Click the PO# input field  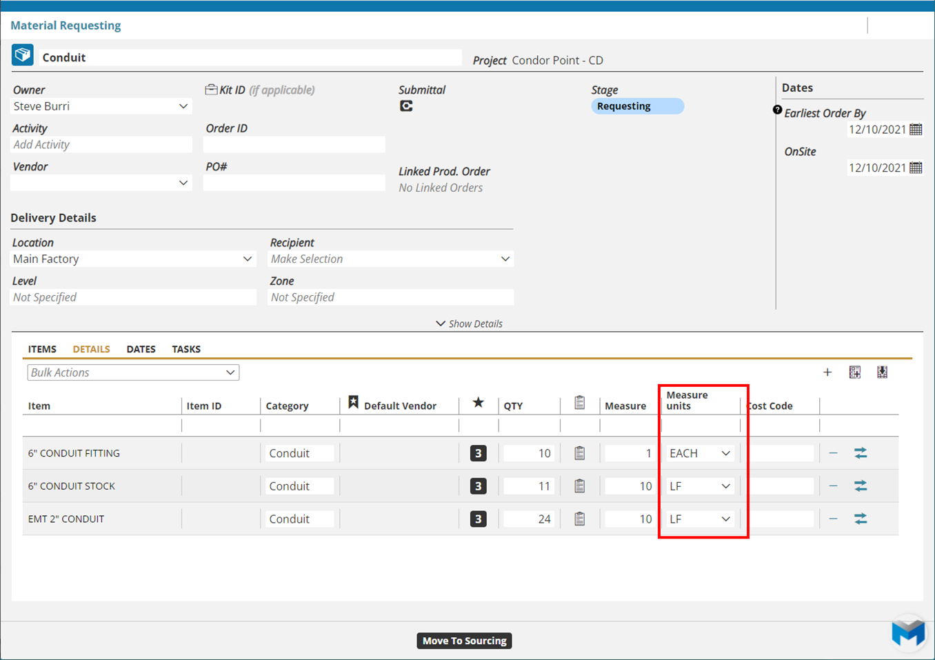click(x=294, y=183)
